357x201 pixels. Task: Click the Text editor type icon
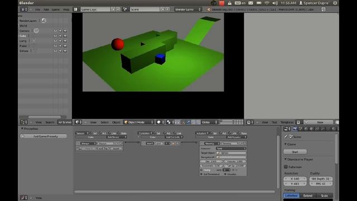pos(250,122)
